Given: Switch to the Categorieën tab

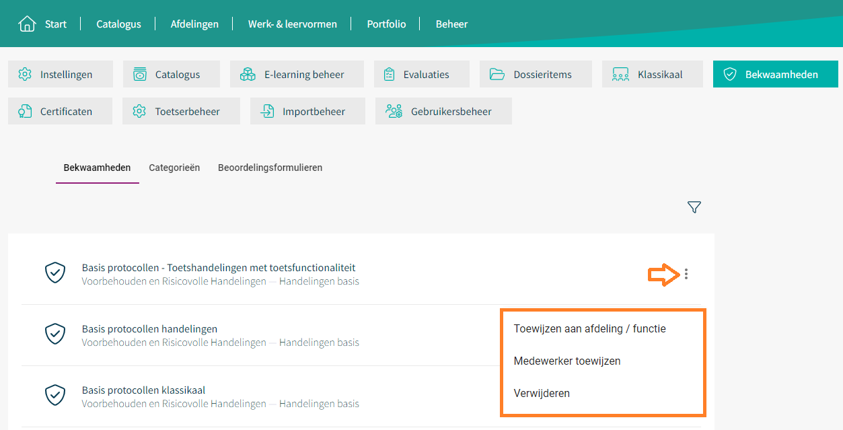Looking at the screenshot, I should [174, 168].
